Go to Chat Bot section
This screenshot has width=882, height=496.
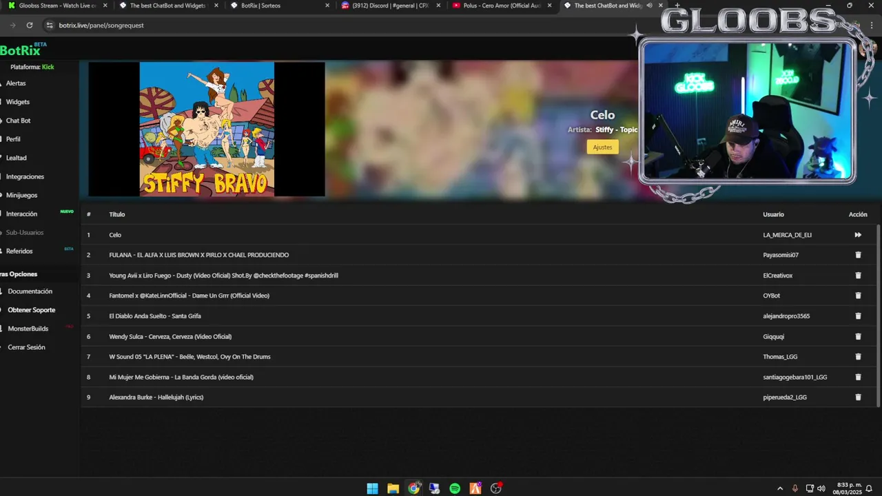pos(18,121)
